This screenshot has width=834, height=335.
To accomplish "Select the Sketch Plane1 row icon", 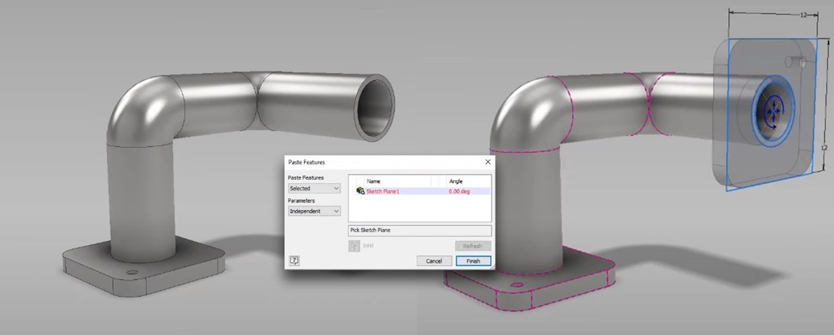I will coord(360,191).
